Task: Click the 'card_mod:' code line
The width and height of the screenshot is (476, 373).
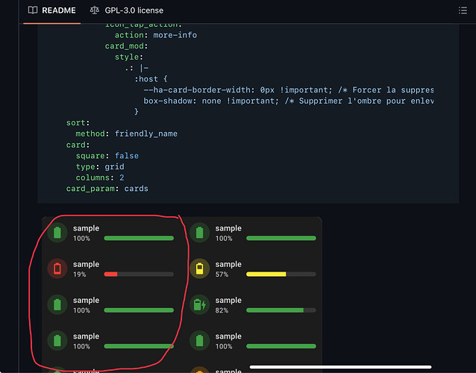Action: click(x=126, y=46)
